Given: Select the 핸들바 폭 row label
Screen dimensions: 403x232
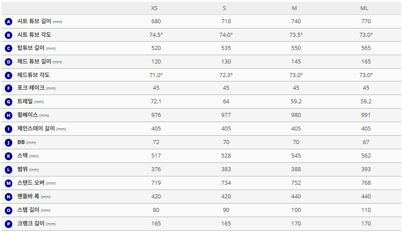Looking at the screenshot, I should point(29,197).
